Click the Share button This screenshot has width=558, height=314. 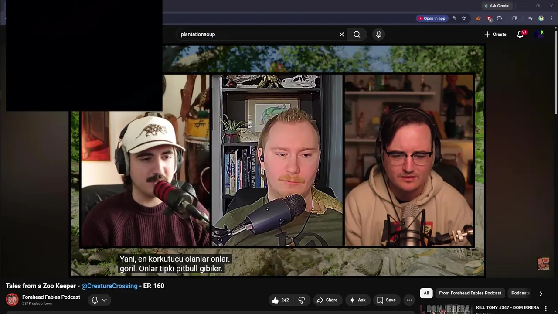coord(327,300)
